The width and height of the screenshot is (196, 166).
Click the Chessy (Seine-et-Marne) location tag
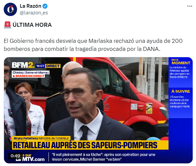click(x=31, y=73)
